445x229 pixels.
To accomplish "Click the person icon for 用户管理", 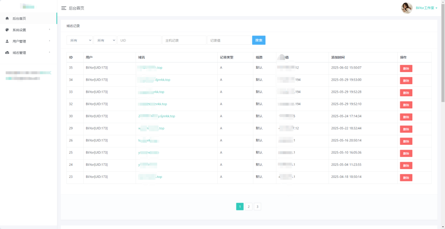I will pos(7,41).
